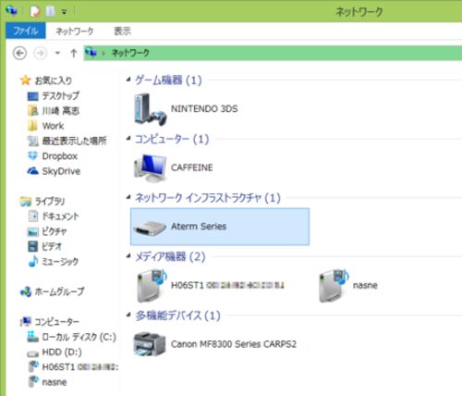Collapse the 多機能デバイス (1) group

[x=128, y=316]
